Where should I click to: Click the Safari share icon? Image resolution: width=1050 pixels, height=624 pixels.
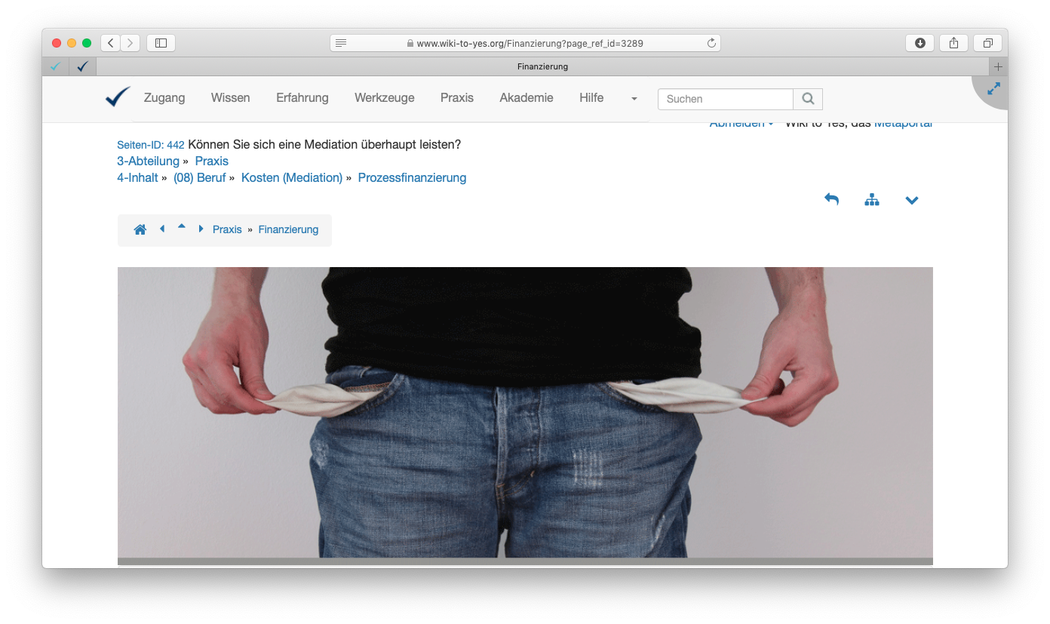(953, 43)
